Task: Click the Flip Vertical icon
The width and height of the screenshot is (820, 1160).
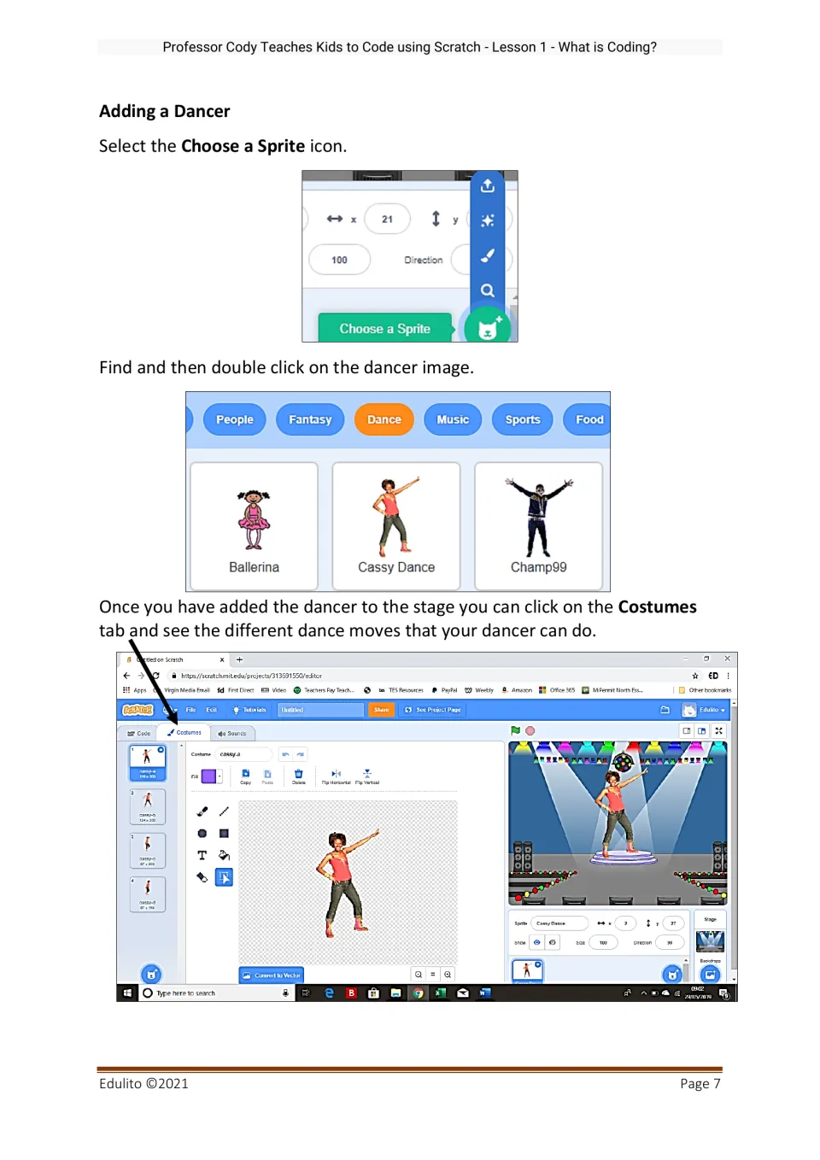Action: point(367,776)
